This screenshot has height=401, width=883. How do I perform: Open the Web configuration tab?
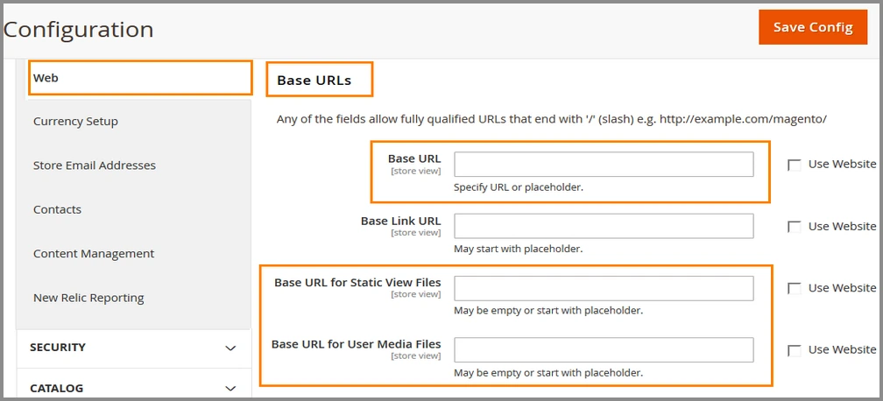[140, 78]
